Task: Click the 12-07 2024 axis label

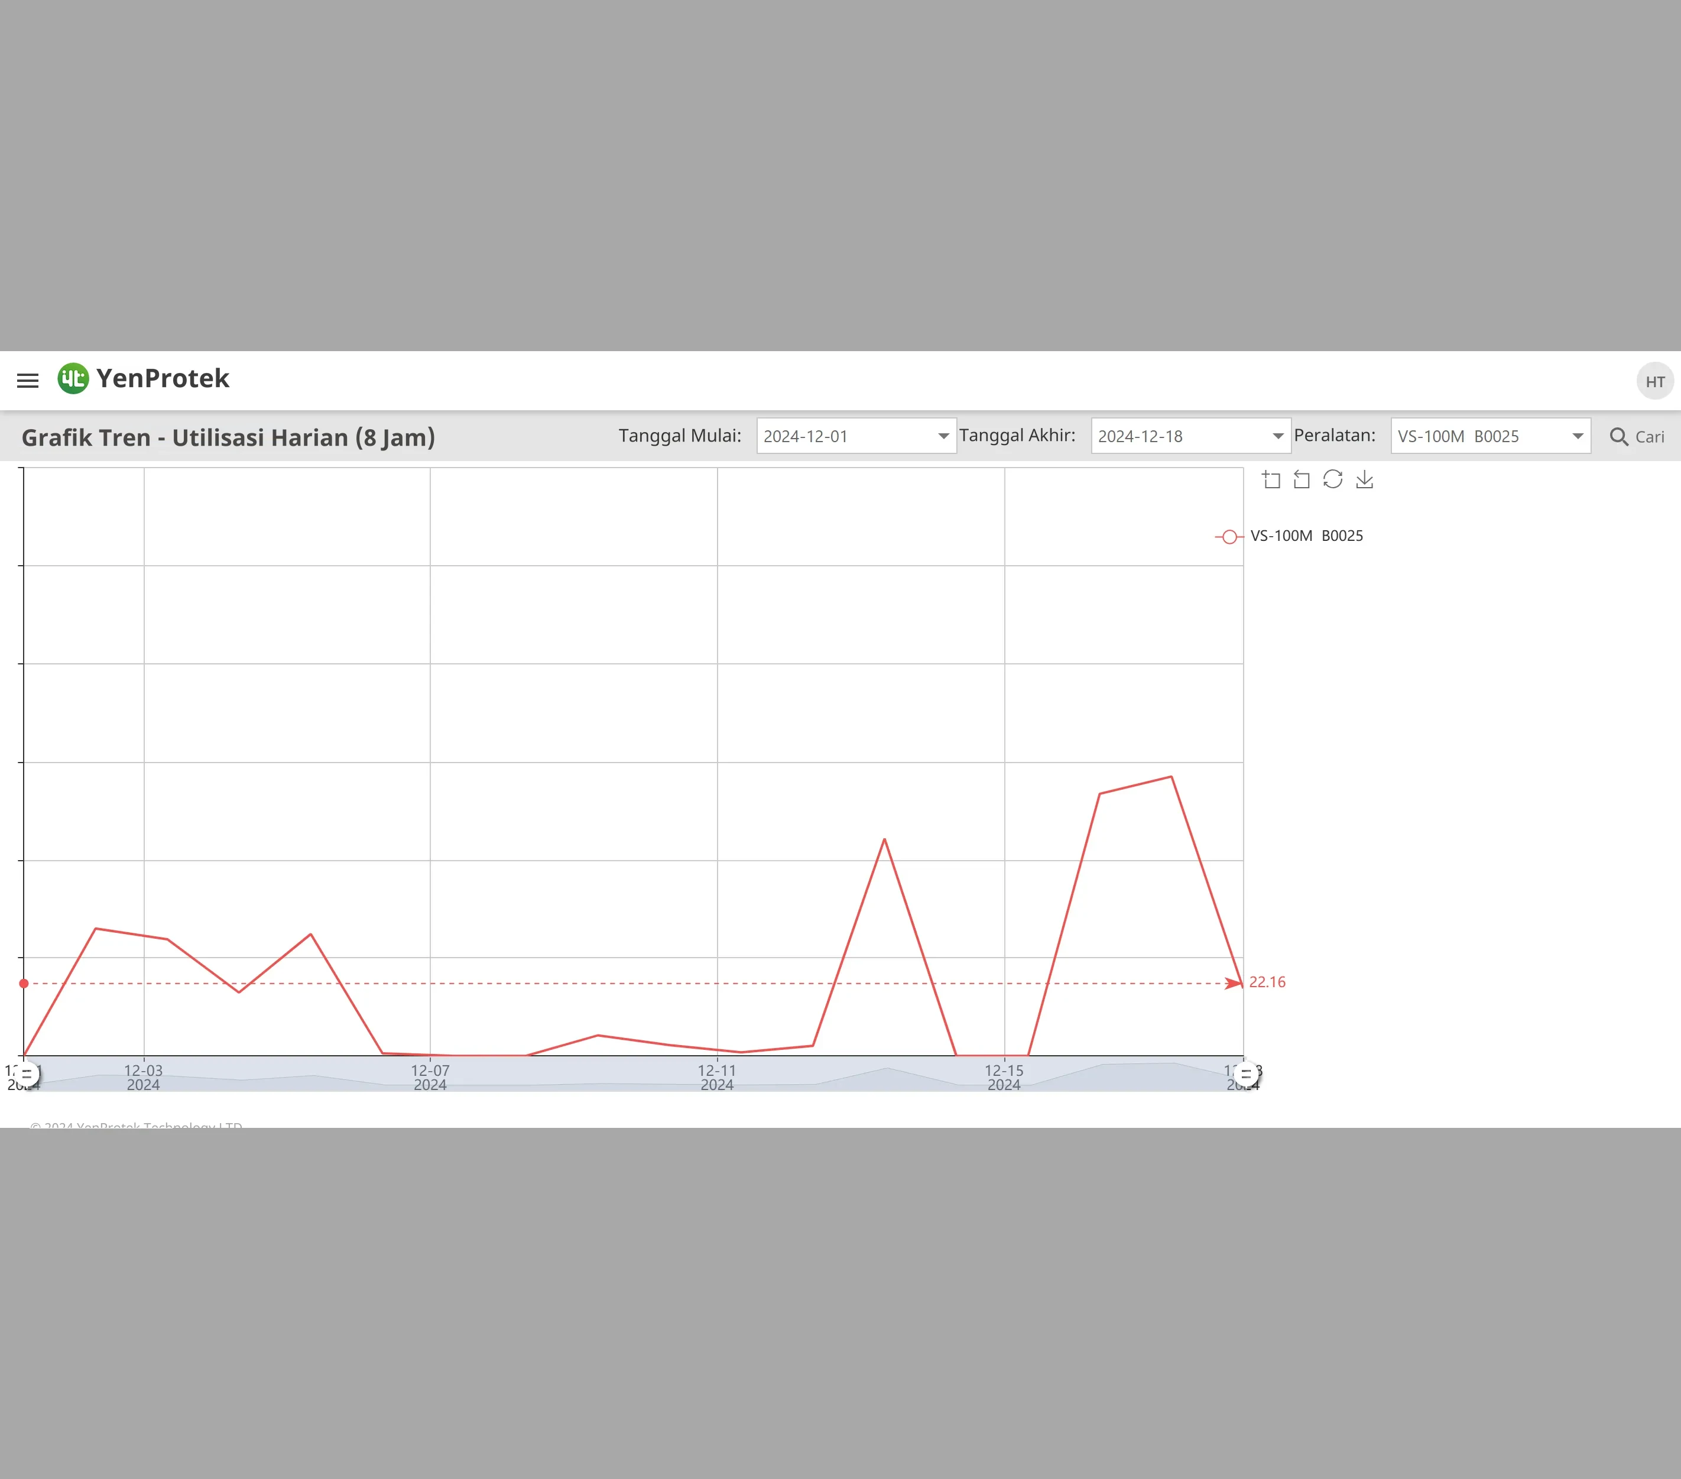Action: [x=430, y=1078]
